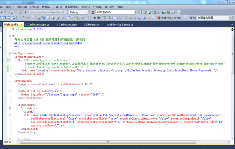Switch to the 3_CarNnum.aspx tab
The height and width of the screenshot is (149, 235).
tap(67, 25)
